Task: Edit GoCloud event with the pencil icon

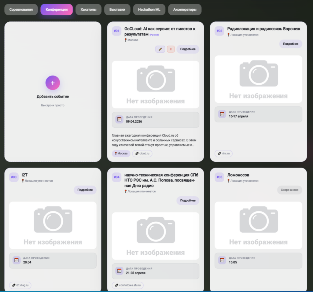Action: [160, 49]
